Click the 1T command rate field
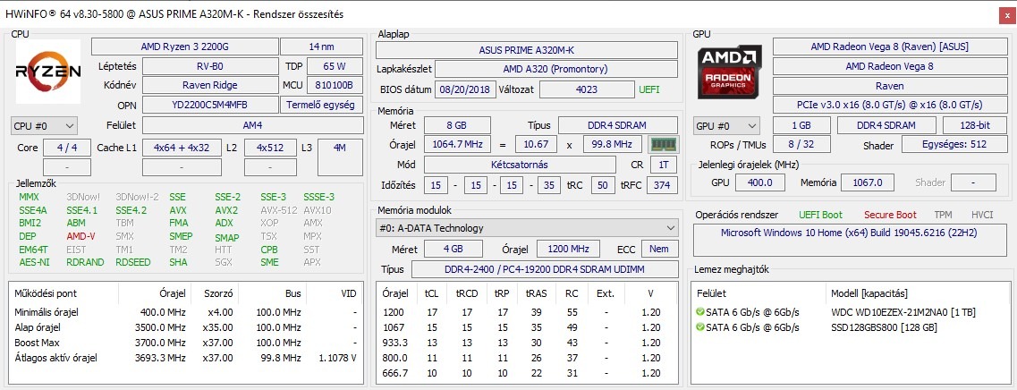 [664, 165]
